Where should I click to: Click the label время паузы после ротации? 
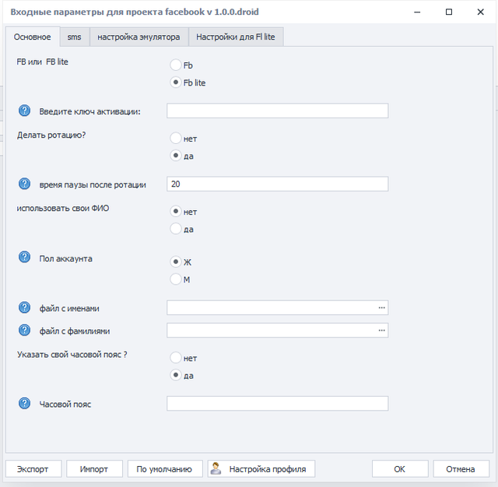tap(93, 185)
